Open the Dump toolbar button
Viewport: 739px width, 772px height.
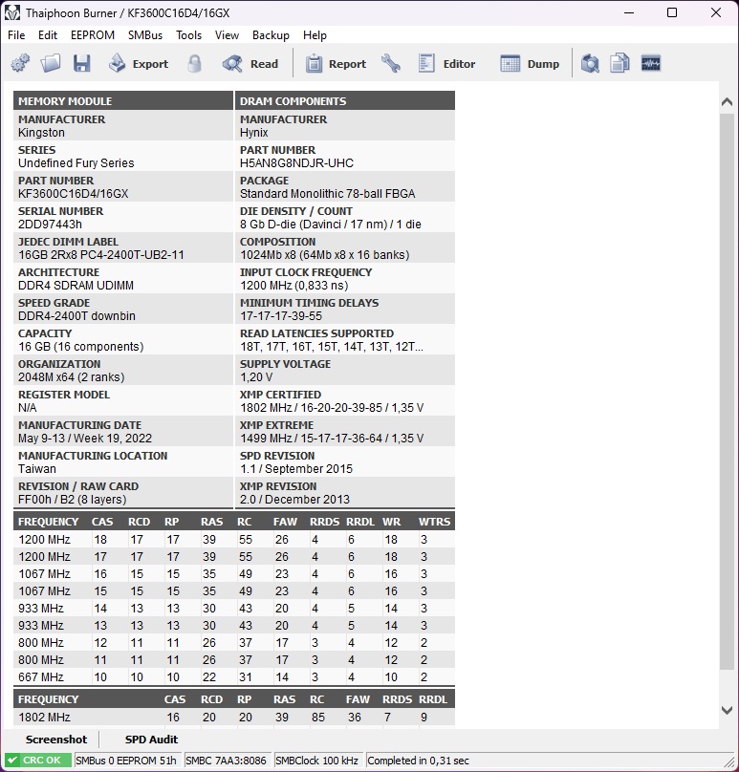(x=530, y=63)
